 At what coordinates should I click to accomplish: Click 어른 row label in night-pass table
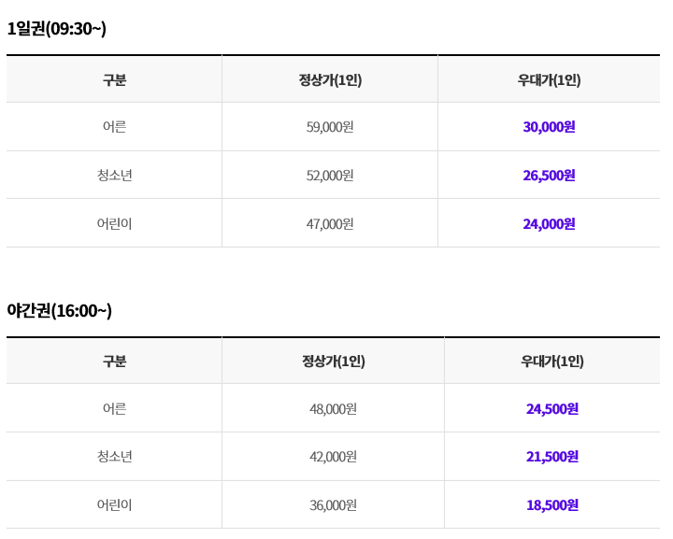click(x=114, y=408)
